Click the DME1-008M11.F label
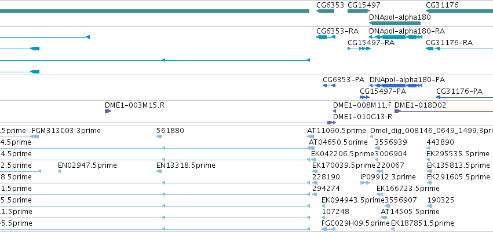The width and height of the screenshot is (493, 232). click(363, 105)
